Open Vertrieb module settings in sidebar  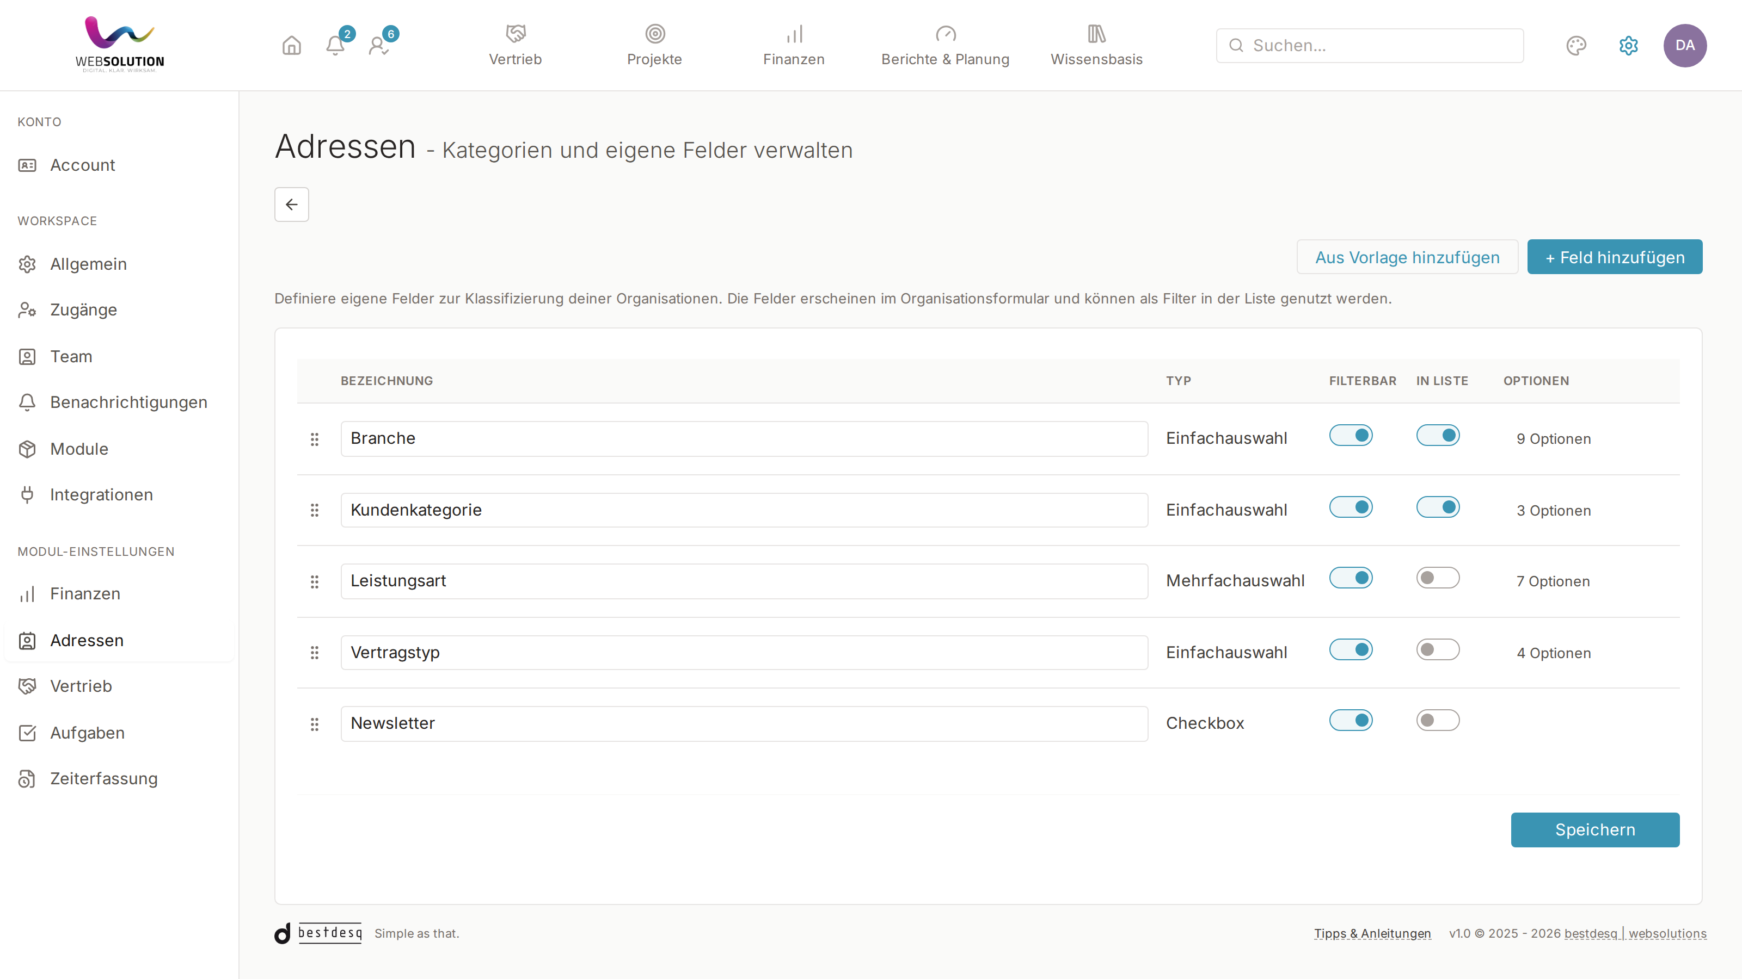pos(119,686)
